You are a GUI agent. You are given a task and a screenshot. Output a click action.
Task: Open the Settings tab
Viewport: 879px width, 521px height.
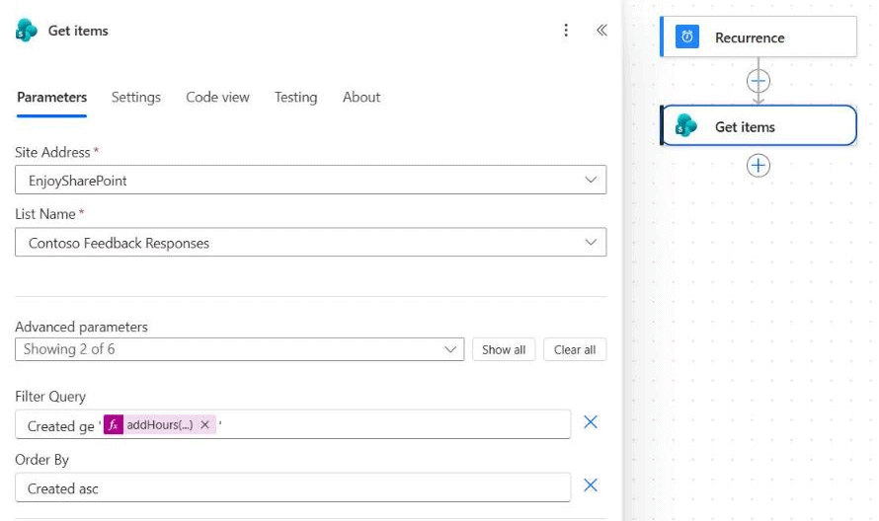[135, 98]
